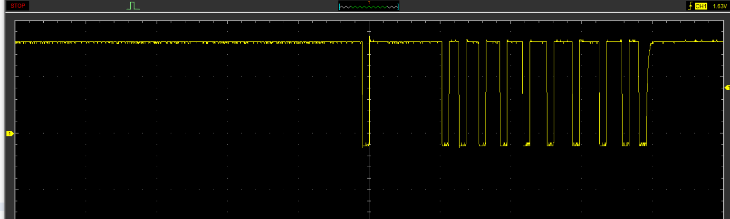
Task: Select the channel 1 ground marker
Action: pos(10,134)
